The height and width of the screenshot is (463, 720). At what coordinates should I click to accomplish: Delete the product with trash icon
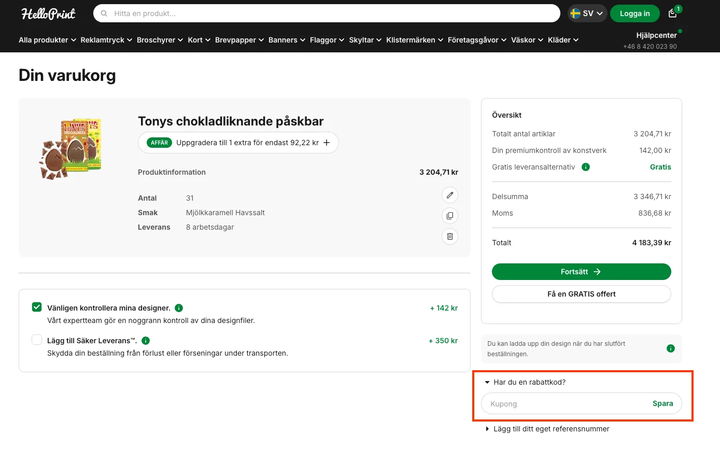450,236
